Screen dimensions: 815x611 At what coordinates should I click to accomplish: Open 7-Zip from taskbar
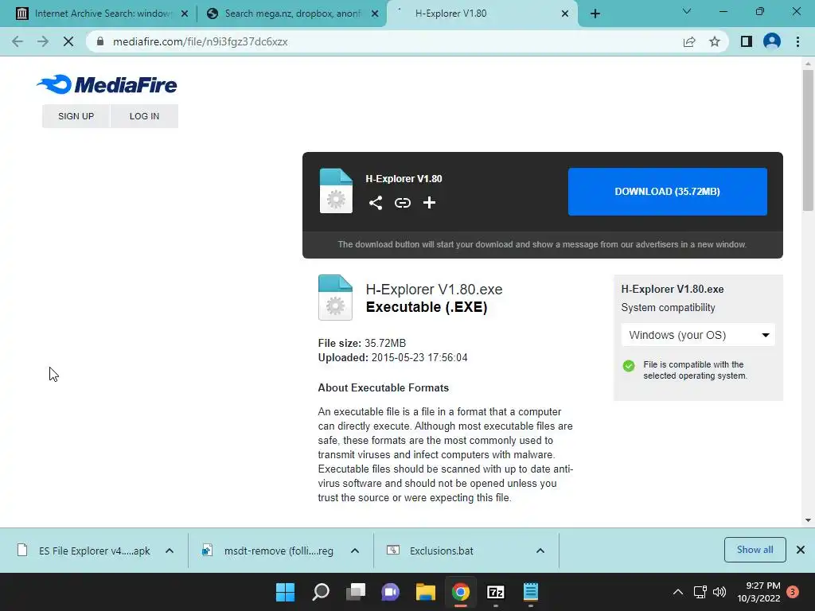coord(495,592)
